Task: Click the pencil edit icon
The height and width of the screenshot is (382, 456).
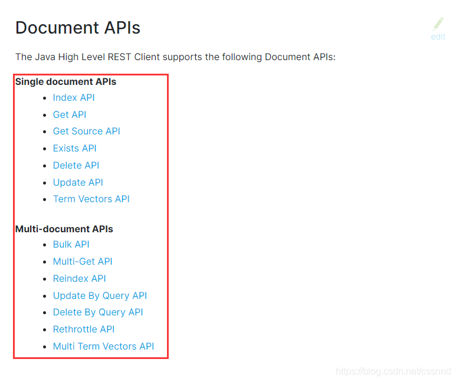Action: click(x=438, y=24)
